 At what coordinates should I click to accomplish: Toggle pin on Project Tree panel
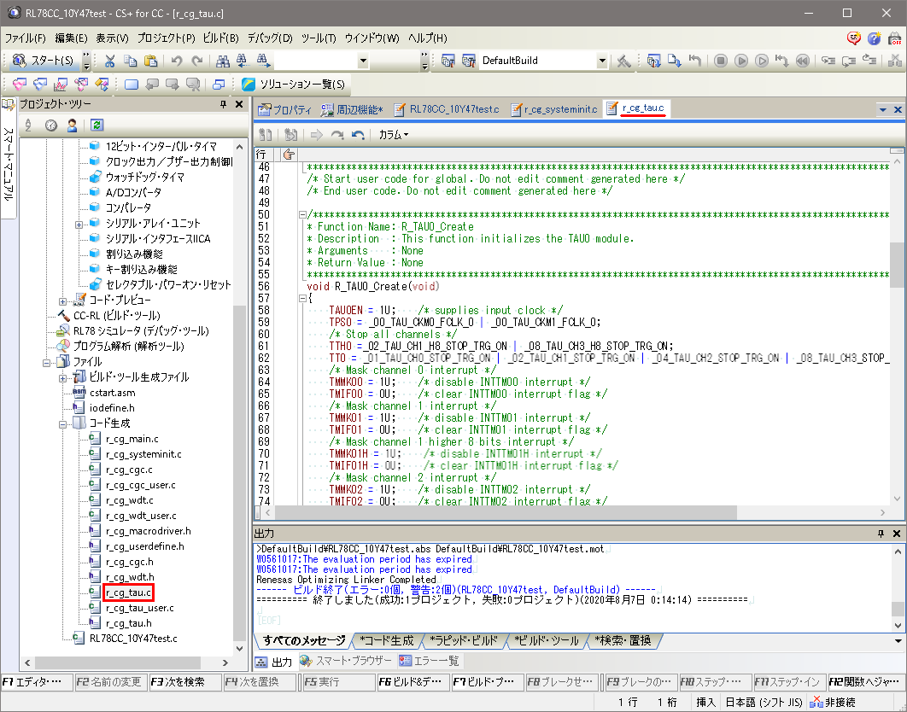click(x=225, y=104)
